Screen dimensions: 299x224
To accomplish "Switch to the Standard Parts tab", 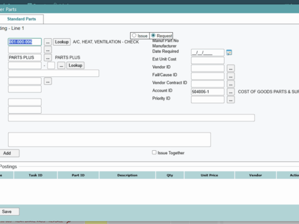I will (x=22, y=19).
